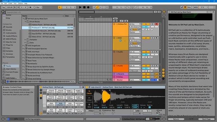Choose 1-Shot mode in Simpler
This screenshot has height=122, width=217.
coord(89,99)
